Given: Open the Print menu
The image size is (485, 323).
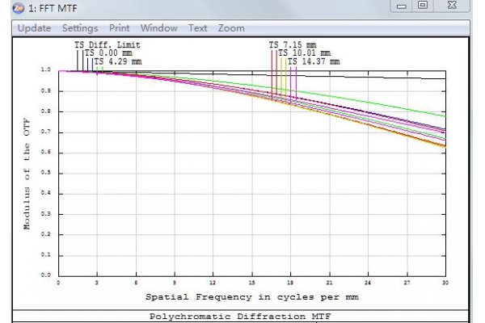Looking at the screenshot, I should pyautogui.click(x=120, y=28).
